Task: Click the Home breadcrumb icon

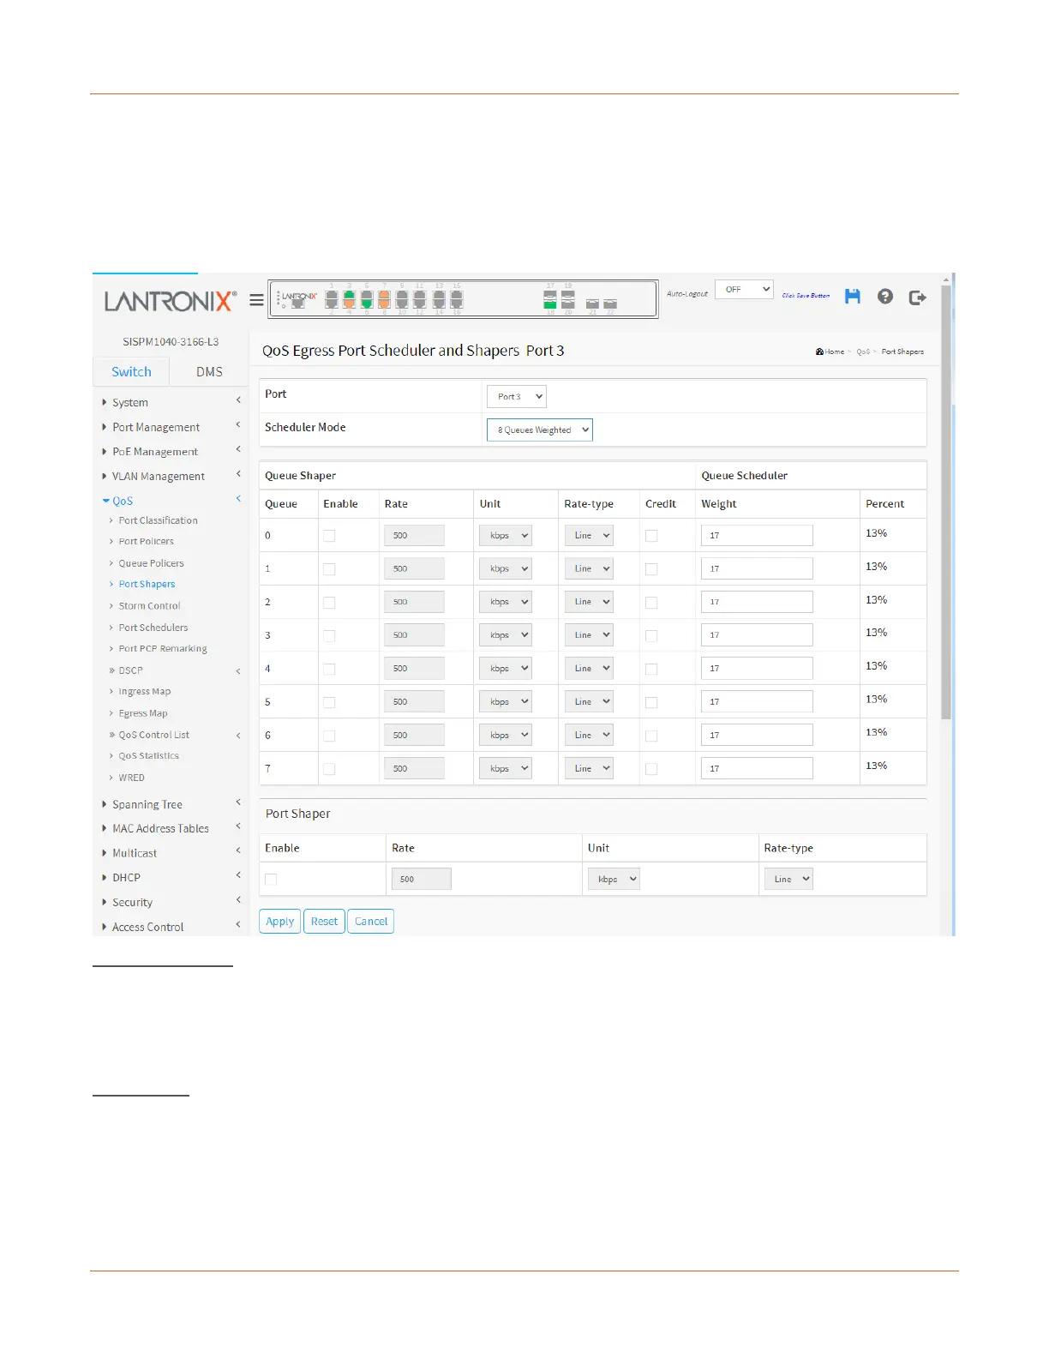Action: pyautogui.click(x=820, y=352)
